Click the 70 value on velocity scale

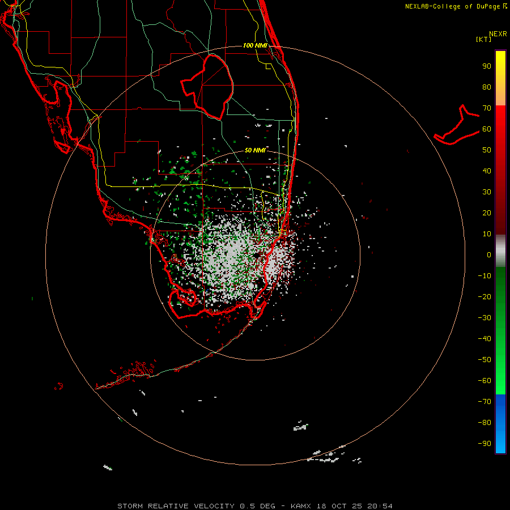click(487, 108)
